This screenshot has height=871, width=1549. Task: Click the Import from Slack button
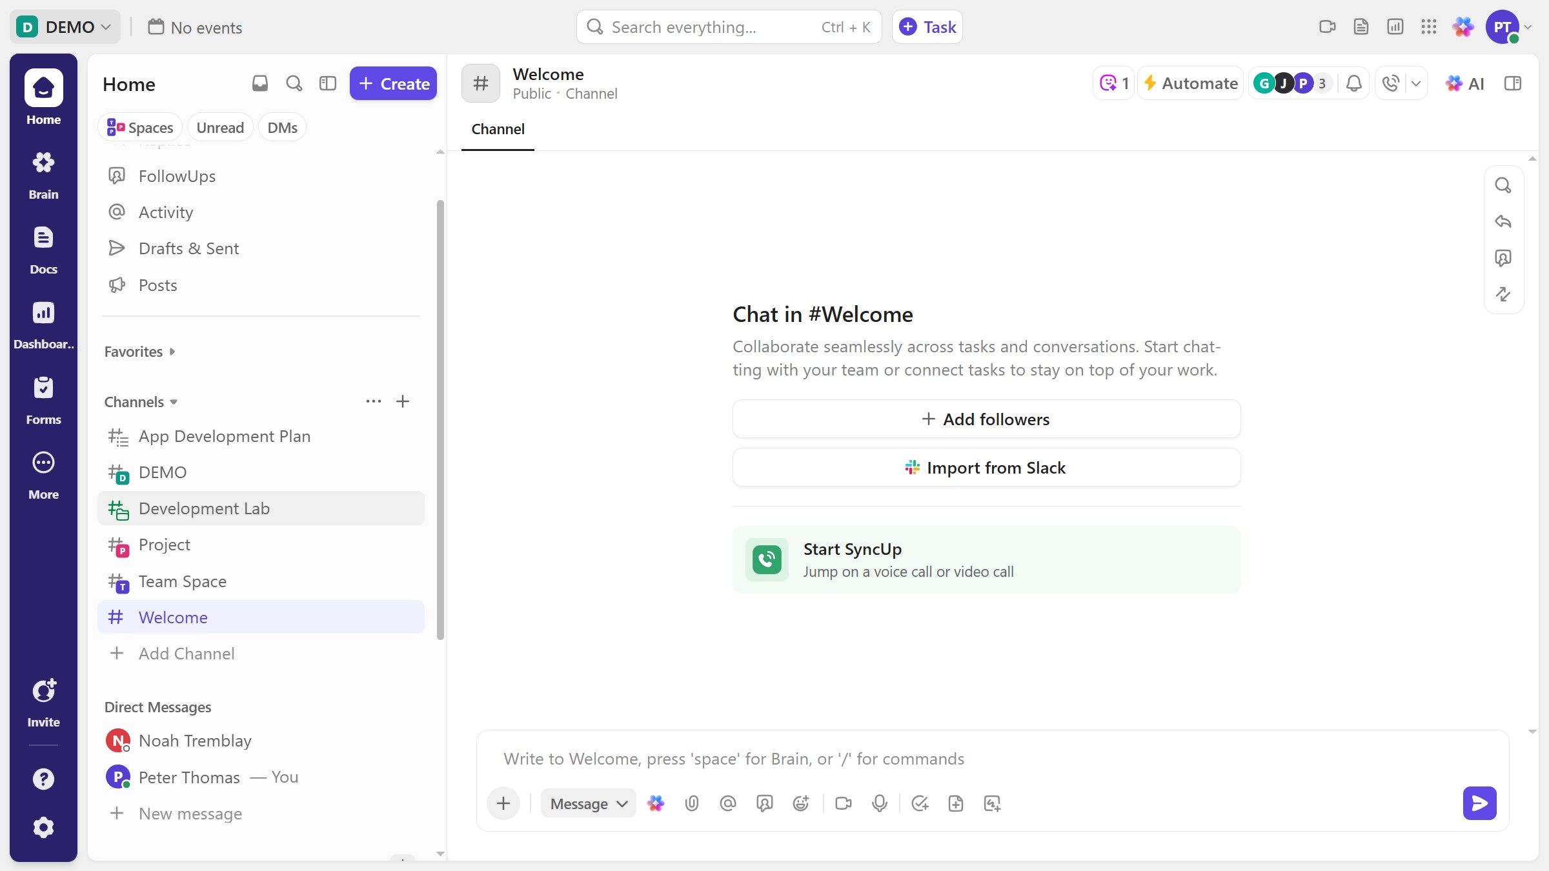(x=986, y=467)
